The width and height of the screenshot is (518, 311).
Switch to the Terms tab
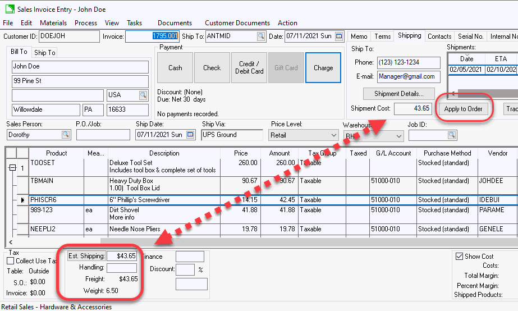coord(382,36)
